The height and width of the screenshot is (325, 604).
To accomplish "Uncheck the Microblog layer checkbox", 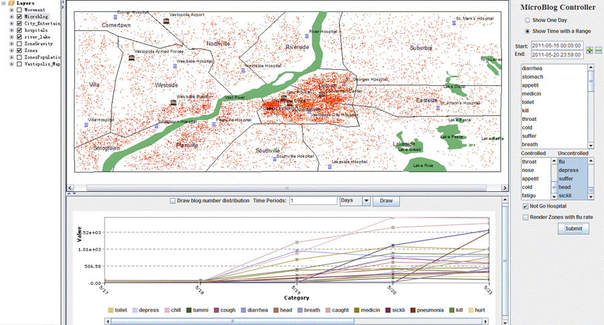I will (19, 17).
